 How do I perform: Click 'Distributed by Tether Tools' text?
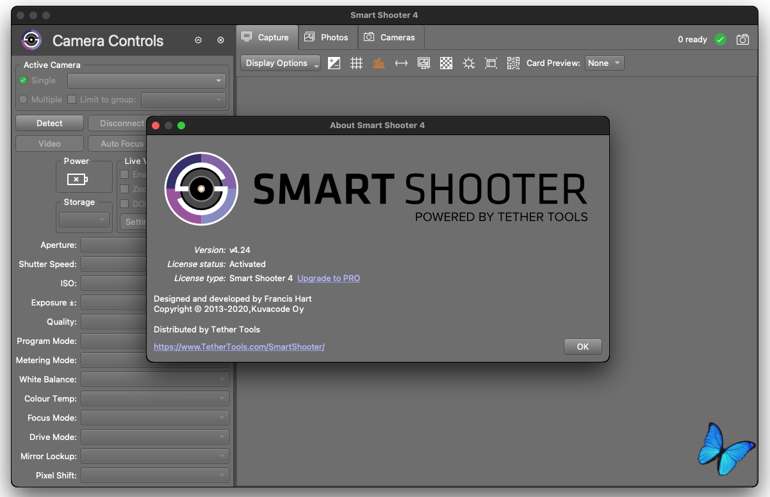[207, 329]
